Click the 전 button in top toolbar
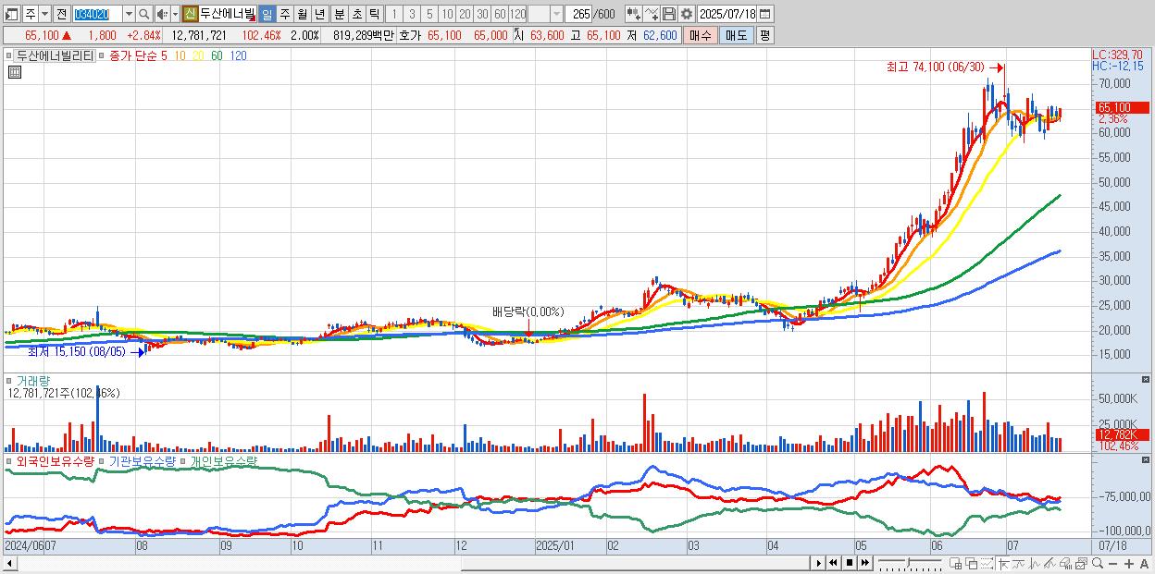 [x=61, y=14]
